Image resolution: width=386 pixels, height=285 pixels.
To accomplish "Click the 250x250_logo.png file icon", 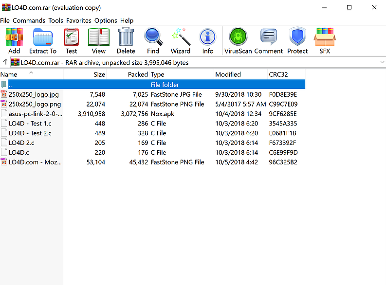I will (4, 104).
